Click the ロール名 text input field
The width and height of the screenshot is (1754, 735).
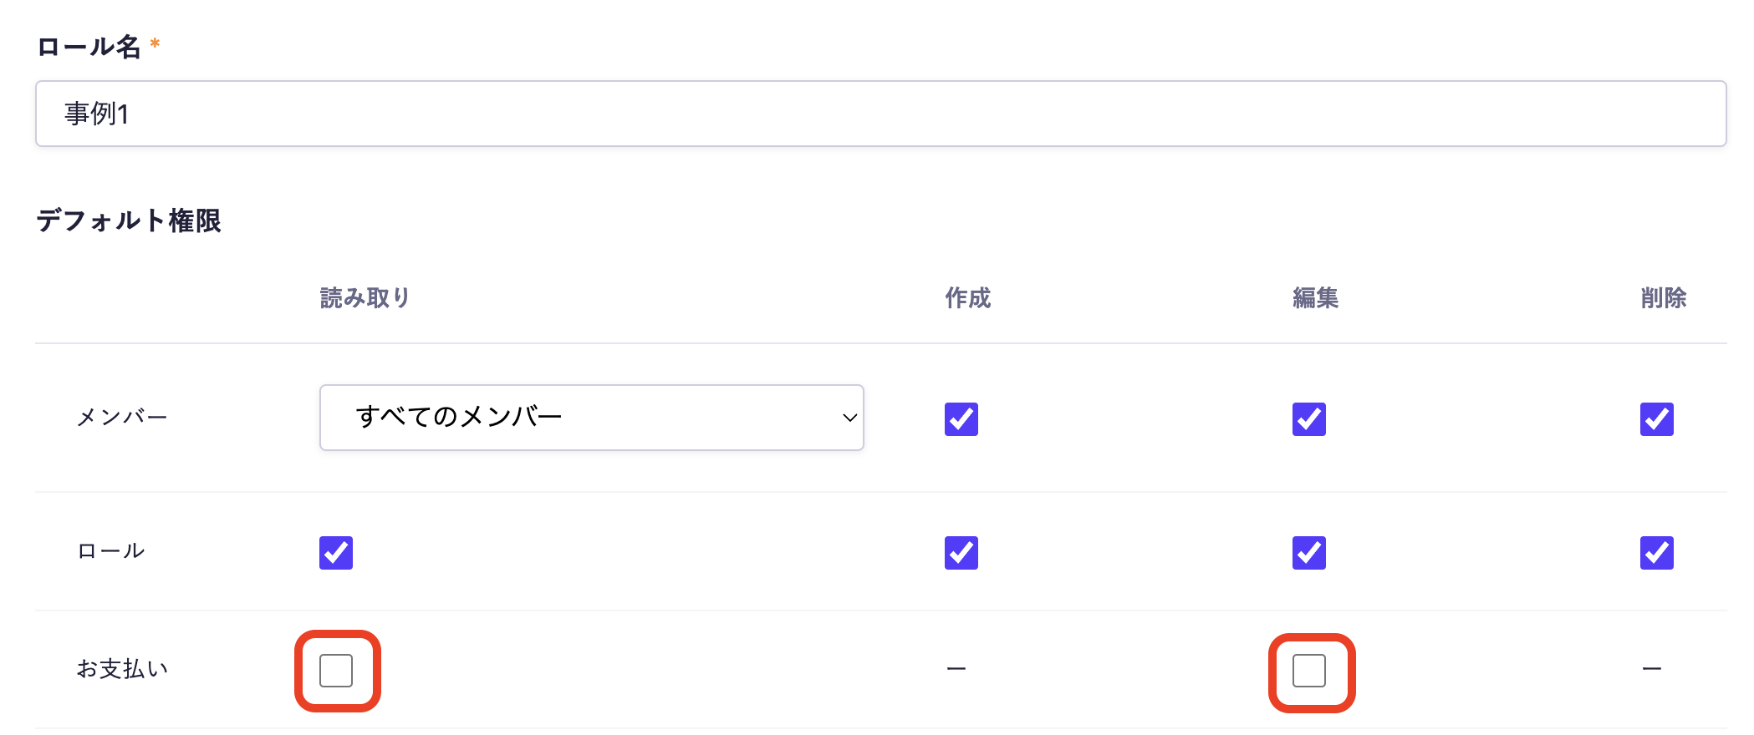tap(880, 114)
